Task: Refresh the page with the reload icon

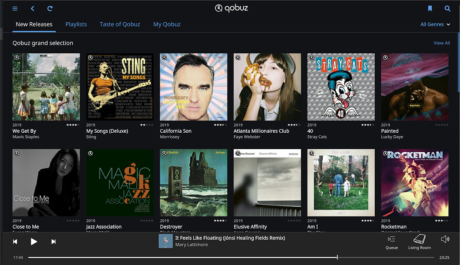Action: pos(50,8)
